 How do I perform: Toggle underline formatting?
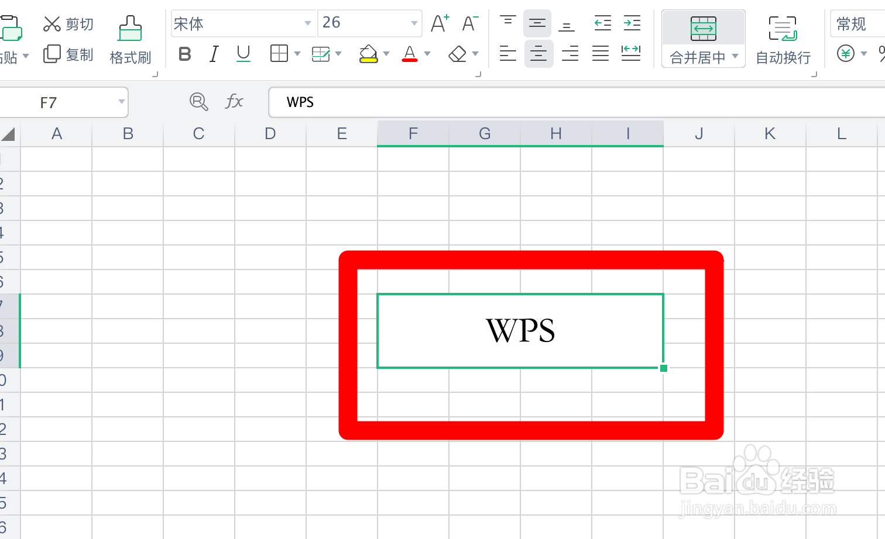(x=243, y=54)
